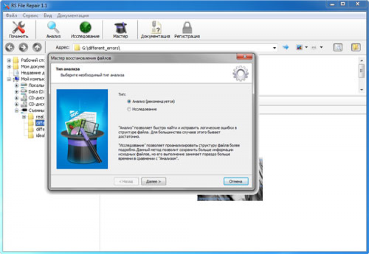Click the yellow folders panel icon

click(356, 48)
